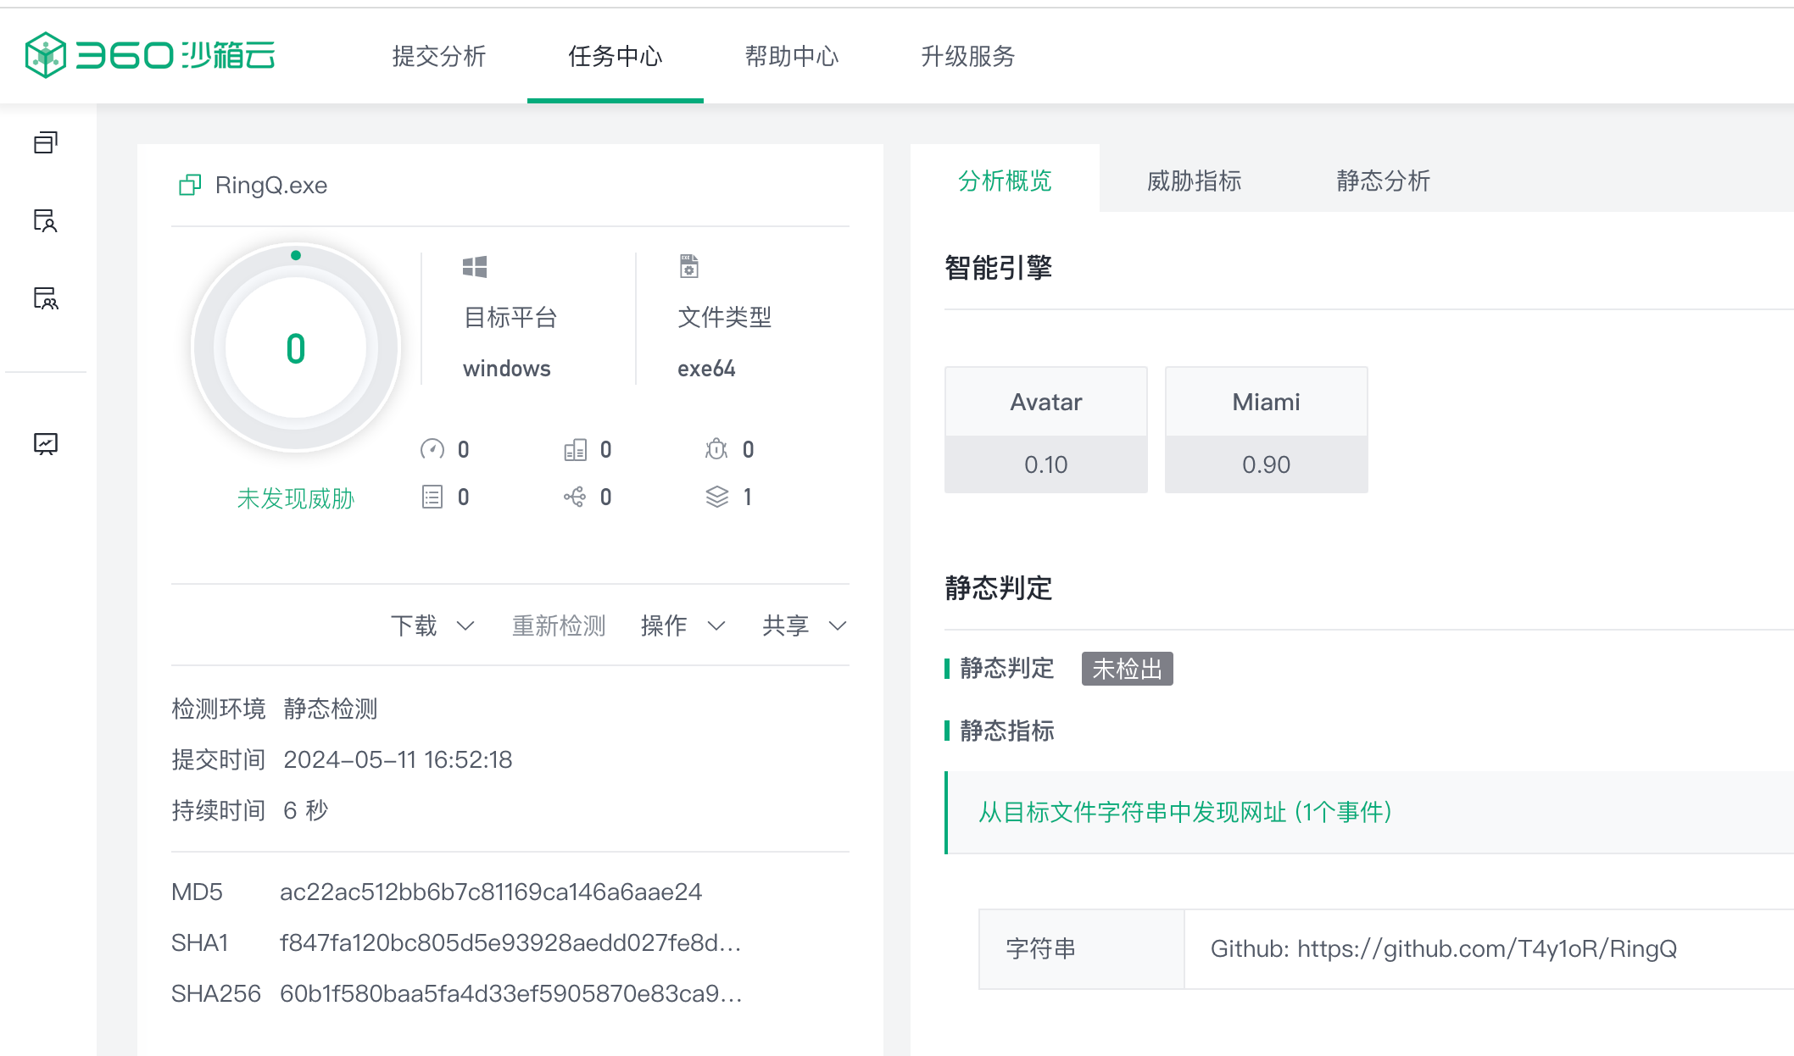This screenshot has height=1056, width=1794.
Task: Open the multi-user task list sidebar icon
Action: coord(46,297)
